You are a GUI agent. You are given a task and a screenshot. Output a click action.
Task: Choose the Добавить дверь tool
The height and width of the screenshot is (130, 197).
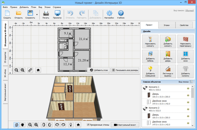168,56
